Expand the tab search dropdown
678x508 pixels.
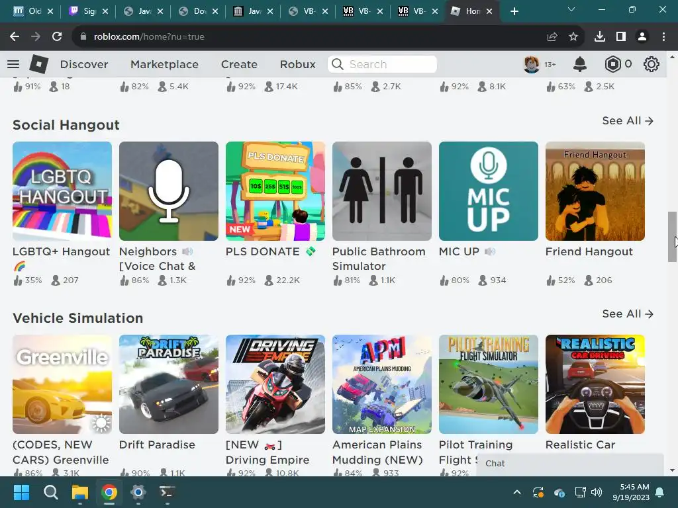pyautogui.click(x=571, y=9)
